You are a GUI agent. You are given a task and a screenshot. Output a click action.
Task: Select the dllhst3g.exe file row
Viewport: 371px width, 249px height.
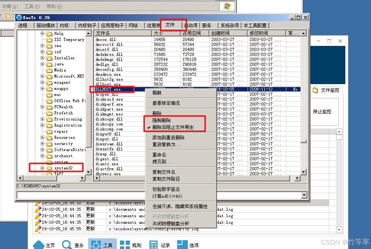point(108,80)
